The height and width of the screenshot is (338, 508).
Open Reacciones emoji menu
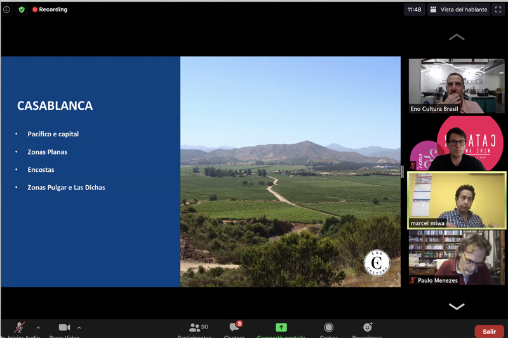(x=367, y=330)
